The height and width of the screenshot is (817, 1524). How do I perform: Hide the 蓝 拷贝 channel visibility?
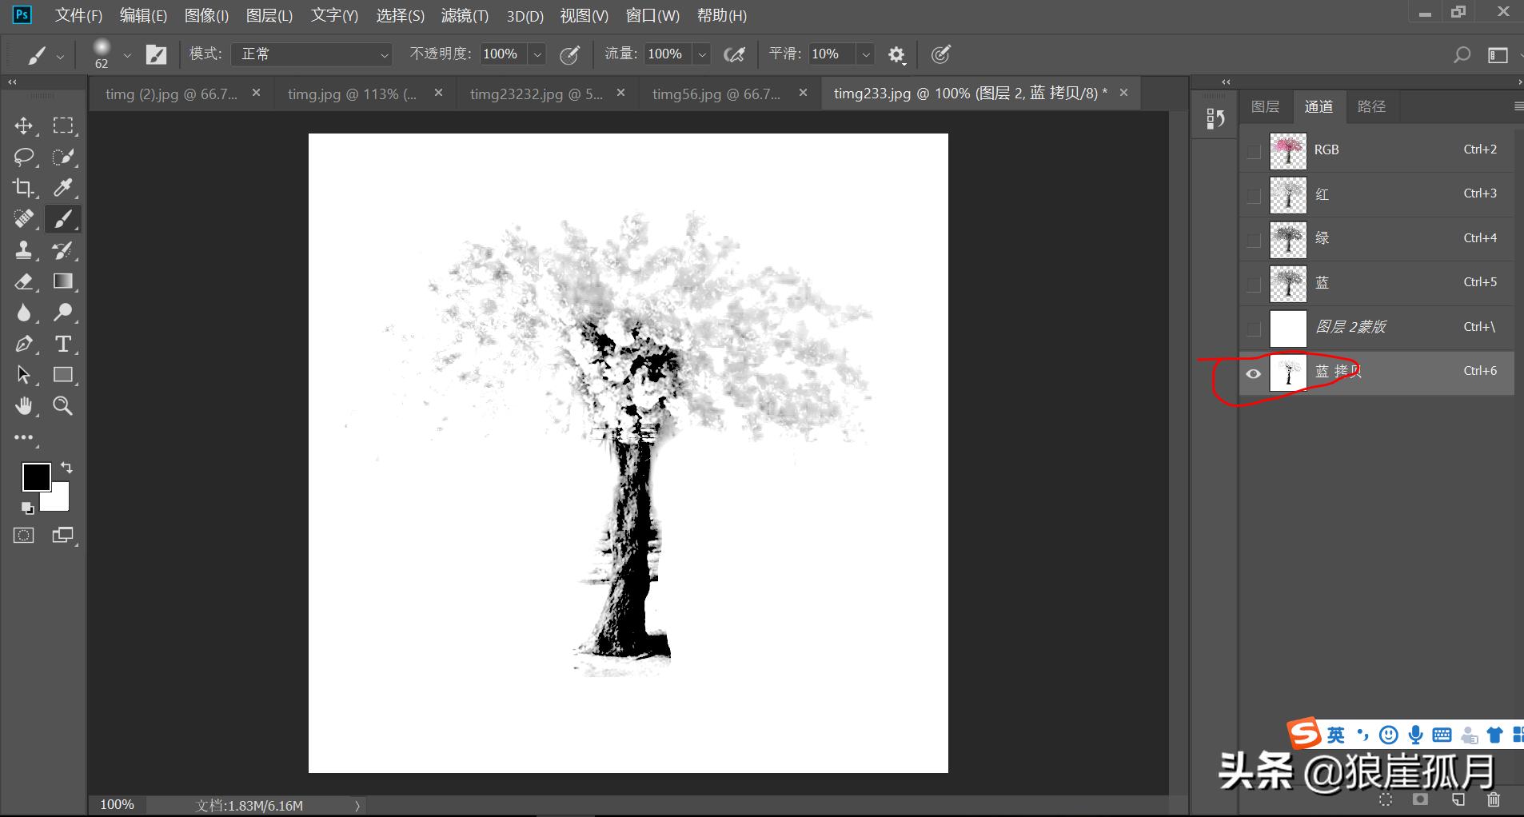coord(1253,373)
